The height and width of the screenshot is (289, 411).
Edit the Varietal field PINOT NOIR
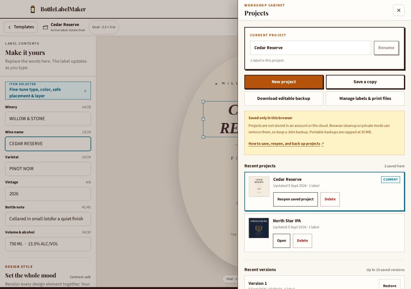pos(48,169)
